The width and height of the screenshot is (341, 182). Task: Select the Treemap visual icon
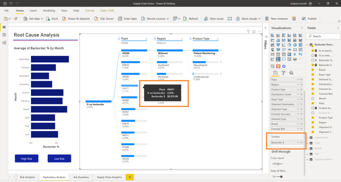[301, 45]
